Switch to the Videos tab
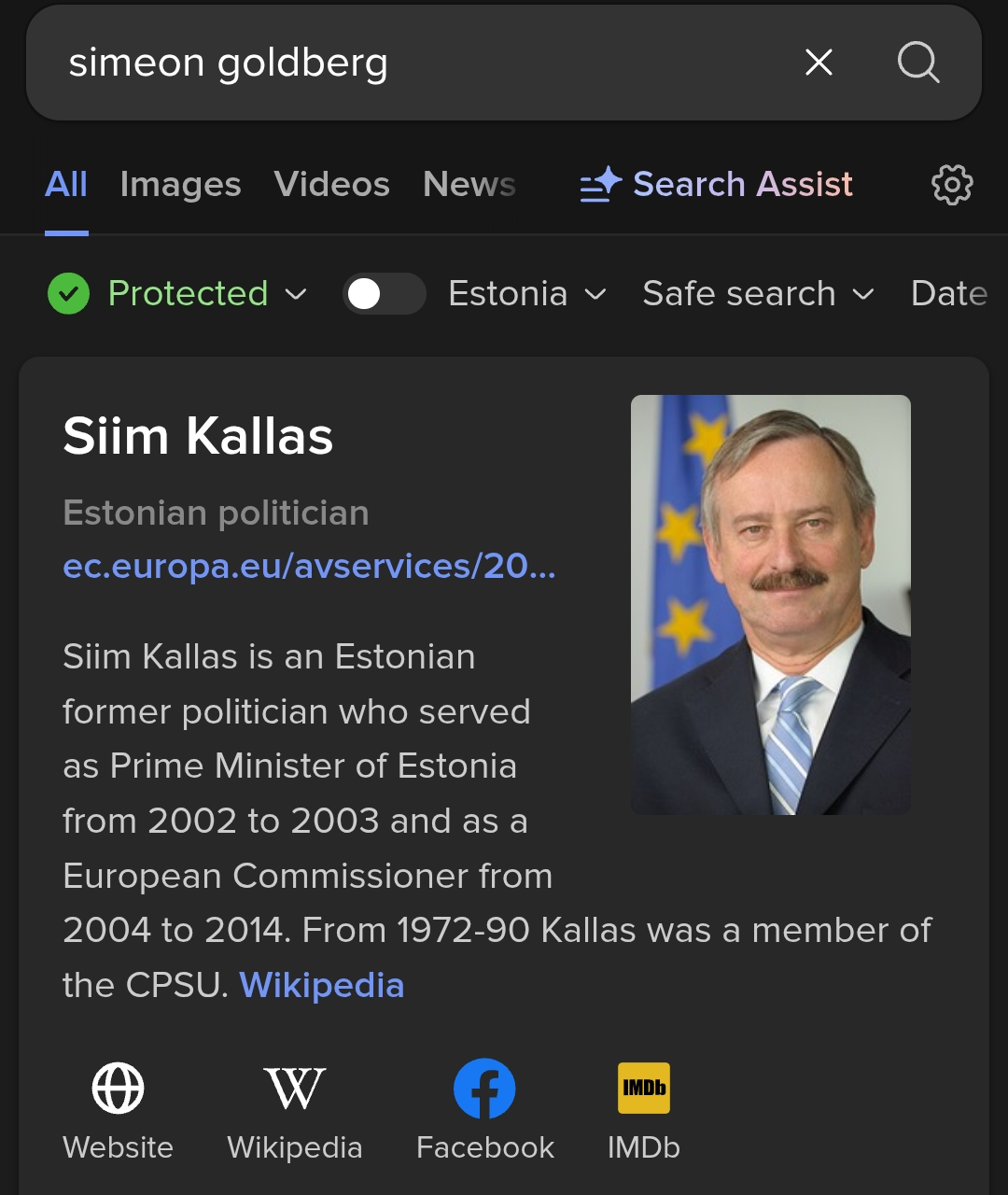This screenshot has height=1195, width=1008. tap(331, 185)
